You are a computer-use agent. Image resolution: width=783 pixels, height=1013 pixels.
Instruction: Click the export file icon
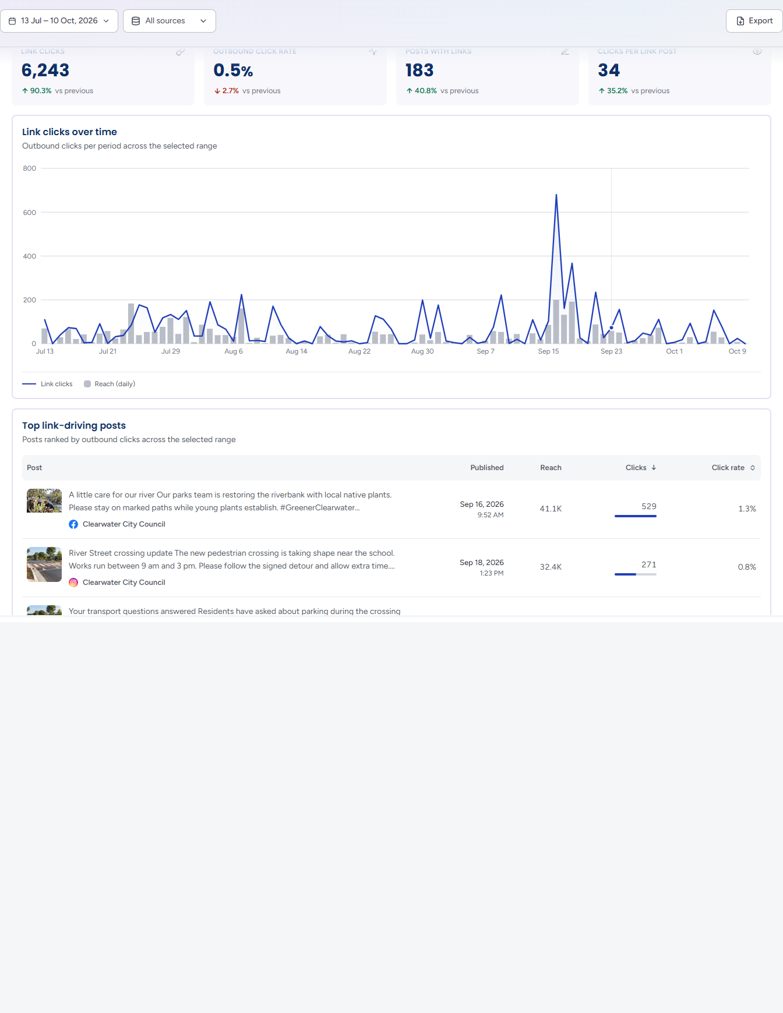coord(740,21)
